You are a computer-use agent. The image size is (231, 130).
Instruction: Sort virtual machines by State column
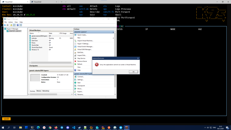(x=53, y=33)
